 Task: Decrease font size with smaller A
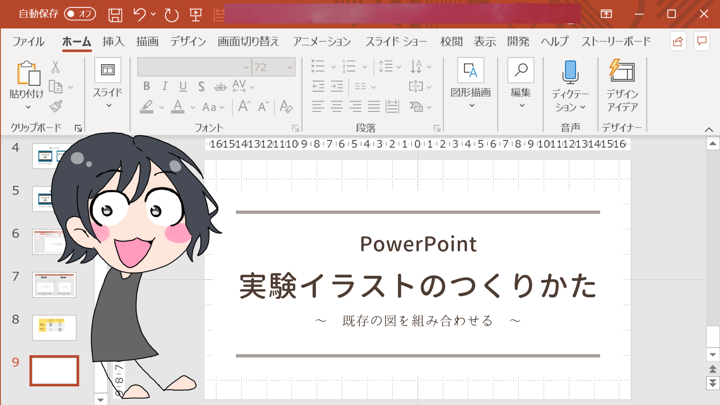tap(263, 106)
